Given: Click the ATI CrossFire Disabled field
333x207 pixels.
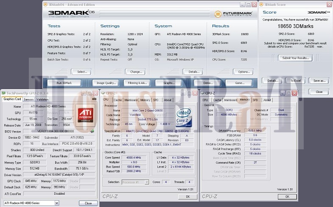Looking at the screenshot, I should pos(59,193).
